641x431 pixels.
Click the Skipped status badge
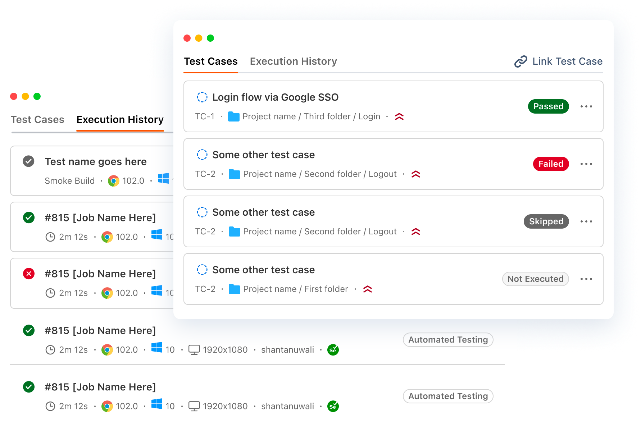click(x=546, y=221)
